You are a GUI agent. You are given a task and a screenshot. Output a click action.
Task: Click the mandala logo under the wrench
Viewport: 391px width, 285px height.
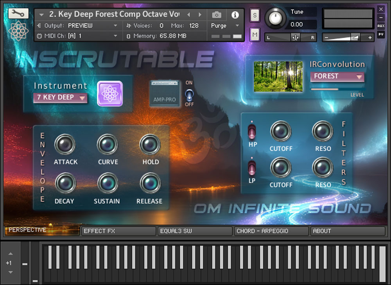click(x=18, y=31)
